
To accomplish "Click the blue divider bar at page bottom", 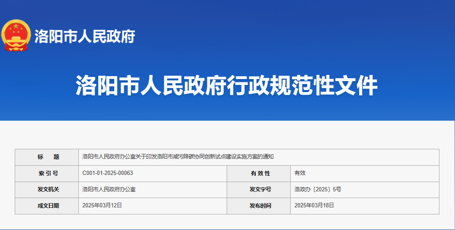I will click(227, 229).
